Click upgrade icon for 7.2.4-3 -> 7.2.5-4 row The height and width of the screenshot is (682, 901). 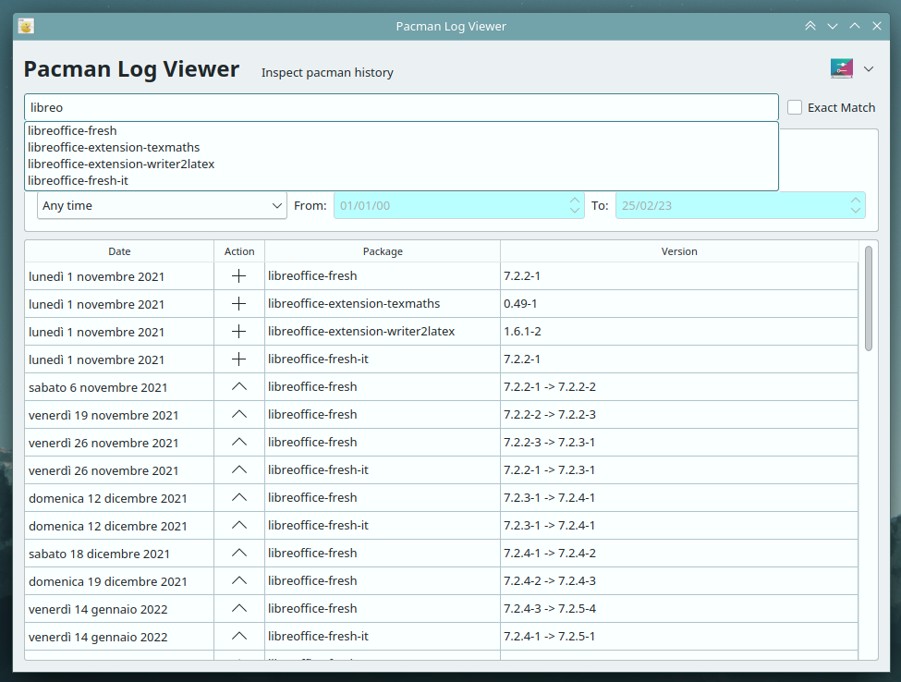[239, 608]
